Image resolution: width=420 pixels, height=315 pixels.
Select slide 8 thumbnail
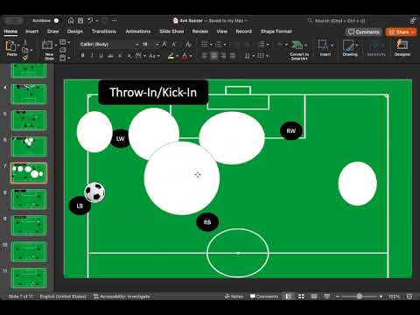coord(29,199)
